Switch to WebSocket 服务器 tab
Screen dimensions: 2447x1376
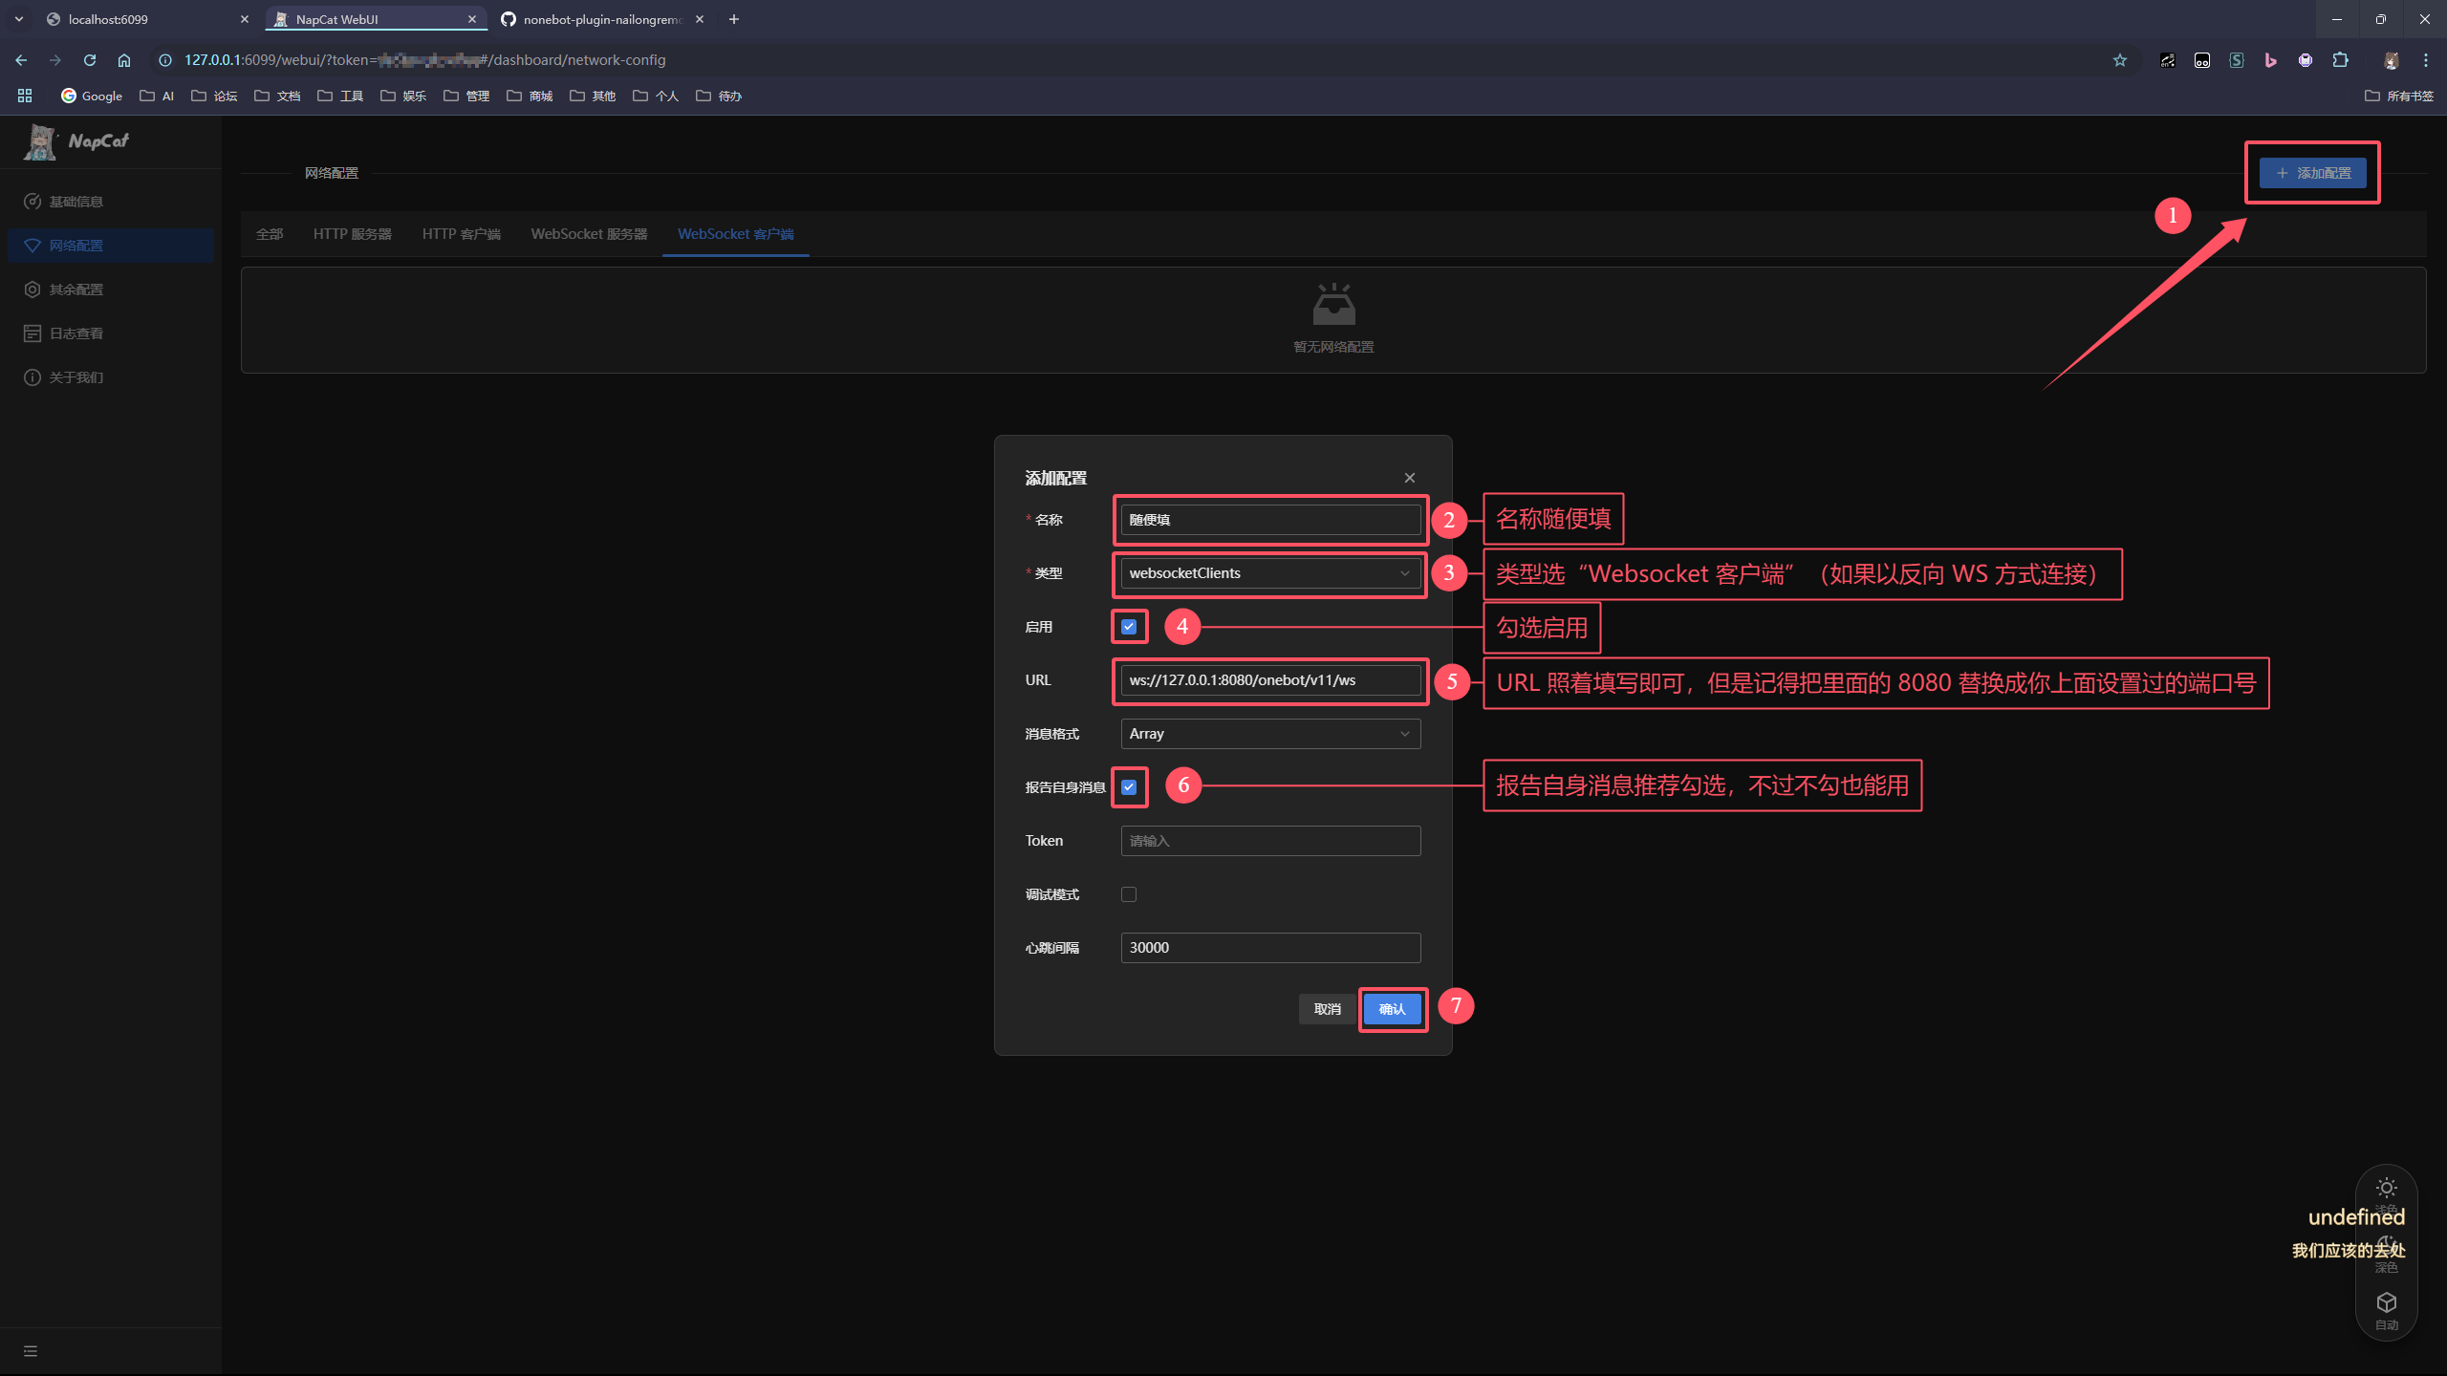point(589,234)
